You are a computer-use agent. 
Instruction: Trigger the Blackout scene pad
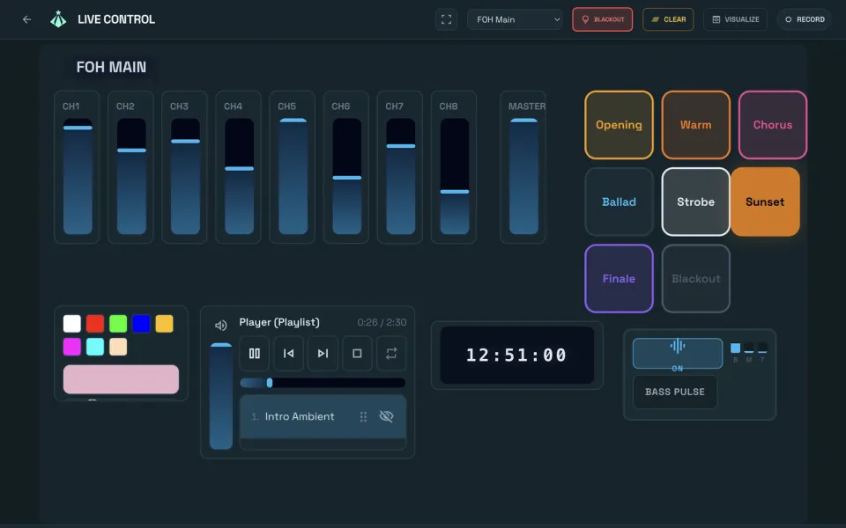(x=696, y=279)
